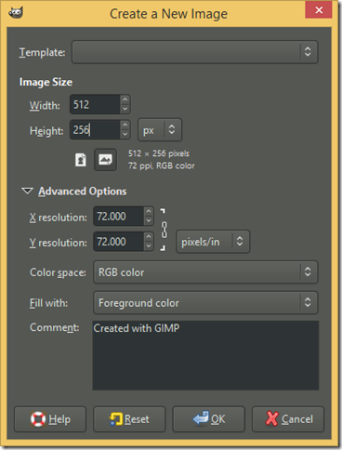Toggle the resolution chain link
This screenshot has width=342, height=450.
tap(164, 230)
